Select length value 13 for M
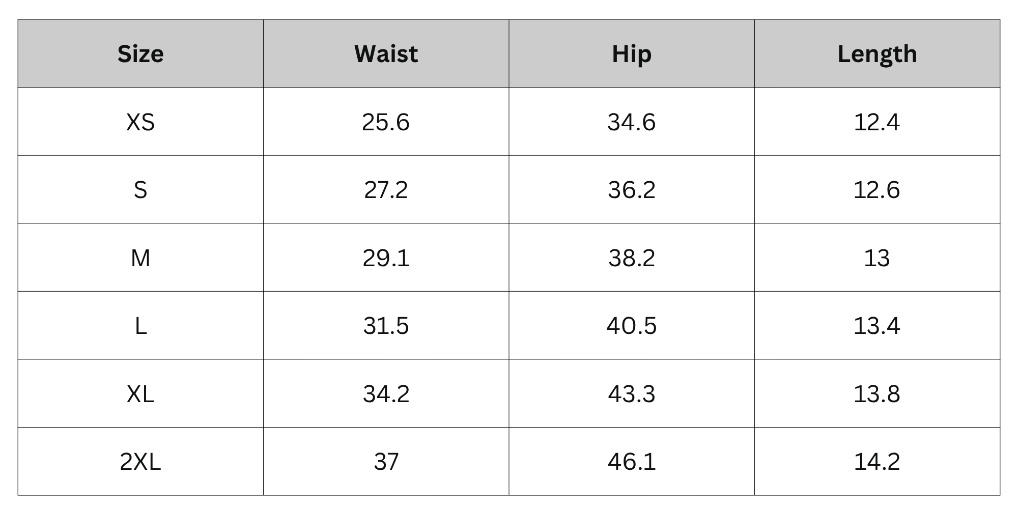Screen dimensions: 1018x509 877,258
